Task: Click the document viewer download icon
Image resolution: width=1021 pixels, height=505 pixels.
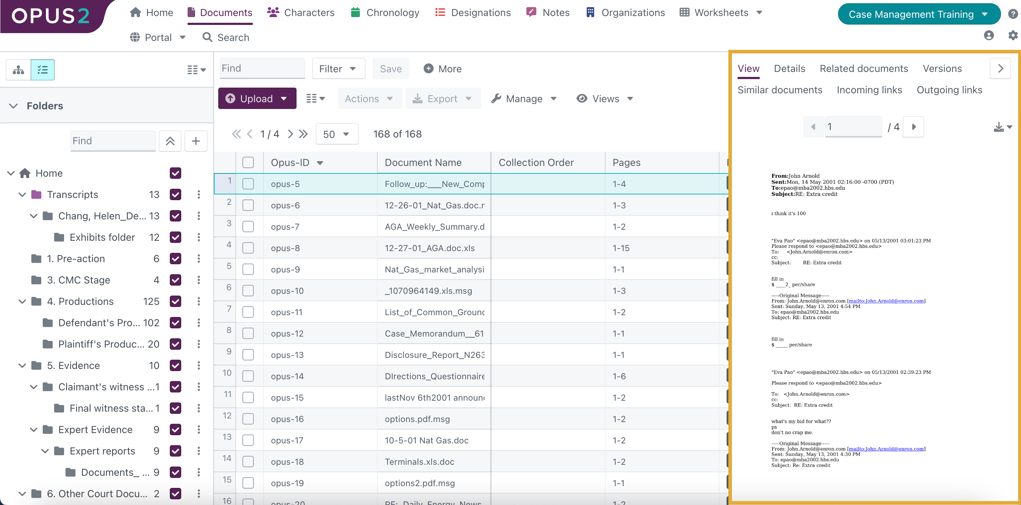Action: tap(999, 127)
